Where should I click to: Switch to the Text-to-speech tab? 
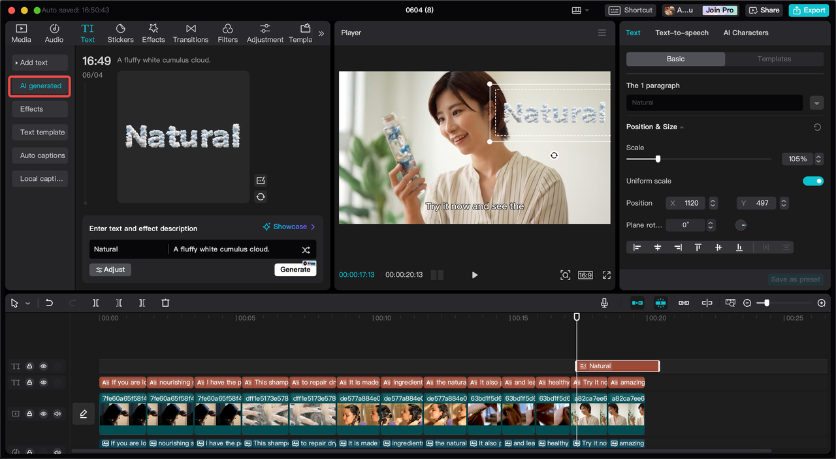681,33
